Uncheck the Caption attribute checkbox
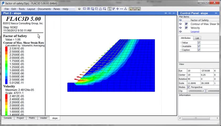Screen dimensions: 221x126 (199, 50)
